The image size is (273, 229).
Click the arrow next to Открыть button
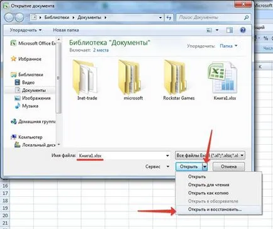[205, 167]
